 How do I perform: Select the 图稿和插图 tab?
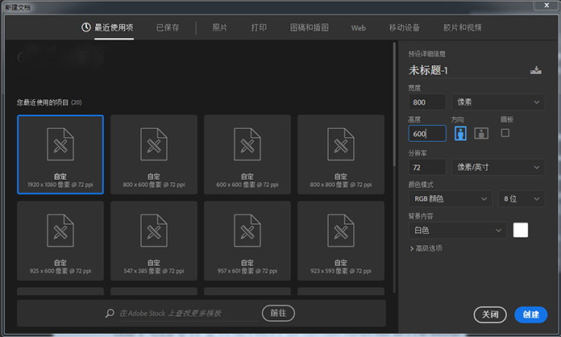310,27
